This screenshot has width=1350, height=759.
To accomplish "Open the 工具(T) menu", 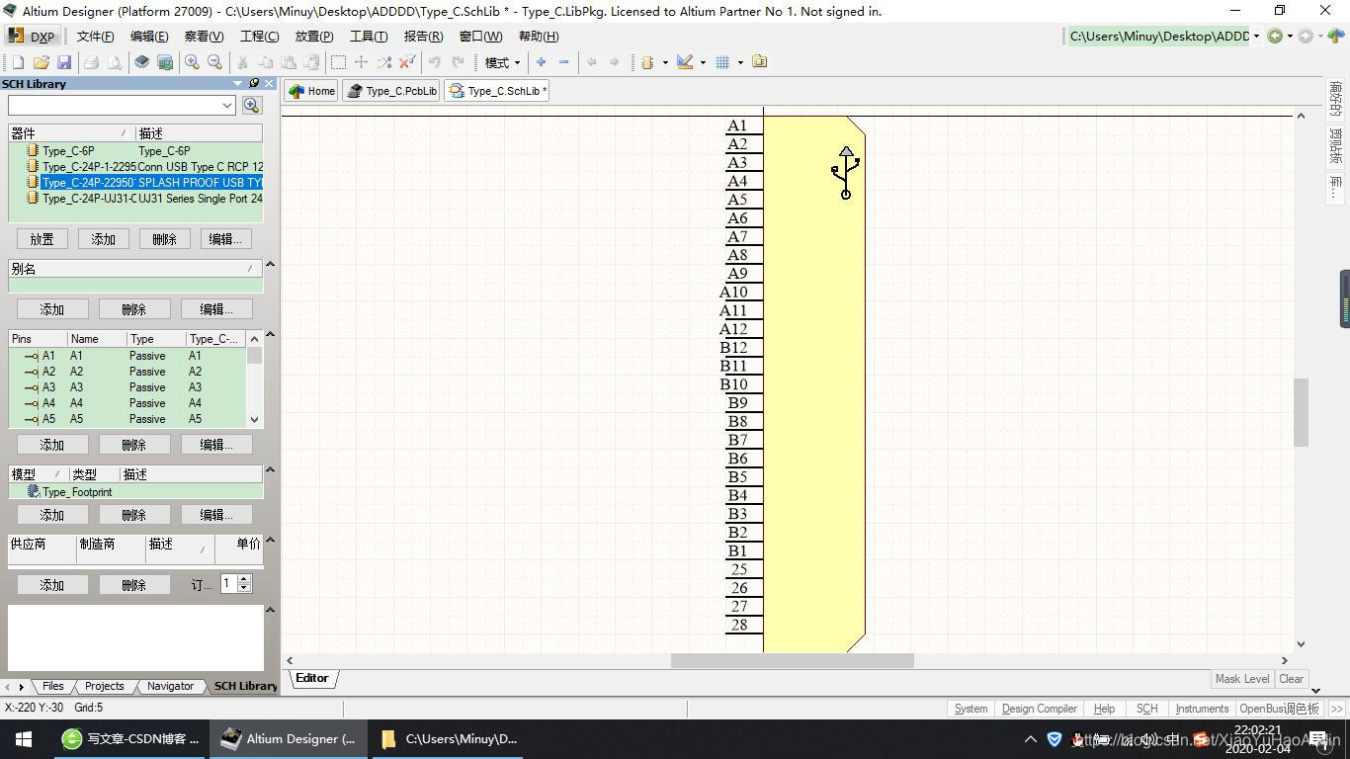I will point(369,37).
